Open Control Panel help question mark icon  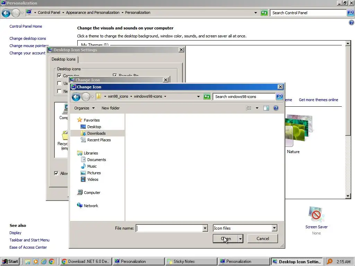352,23
